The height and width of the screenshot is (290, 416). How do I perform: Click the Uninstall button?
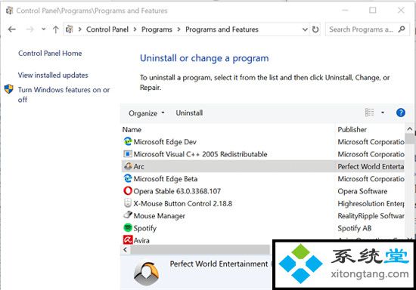[189, 113]
